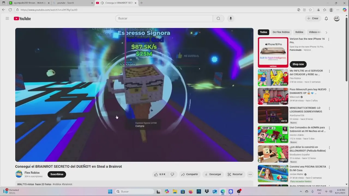Image resolution: width=349 pixels, height=196 pixels.
Task: Open Firefox from taskbar
Action: click(x=191, y=192)
